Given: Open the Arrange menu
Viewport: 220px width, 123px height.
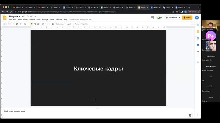Looking at the screenshot, I should [x=45, y=20].
